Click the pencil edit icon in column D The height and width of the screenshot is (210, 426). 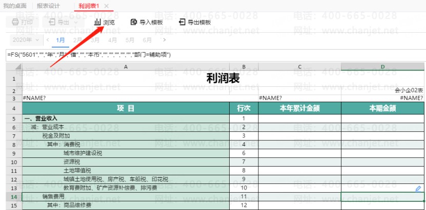418,189
